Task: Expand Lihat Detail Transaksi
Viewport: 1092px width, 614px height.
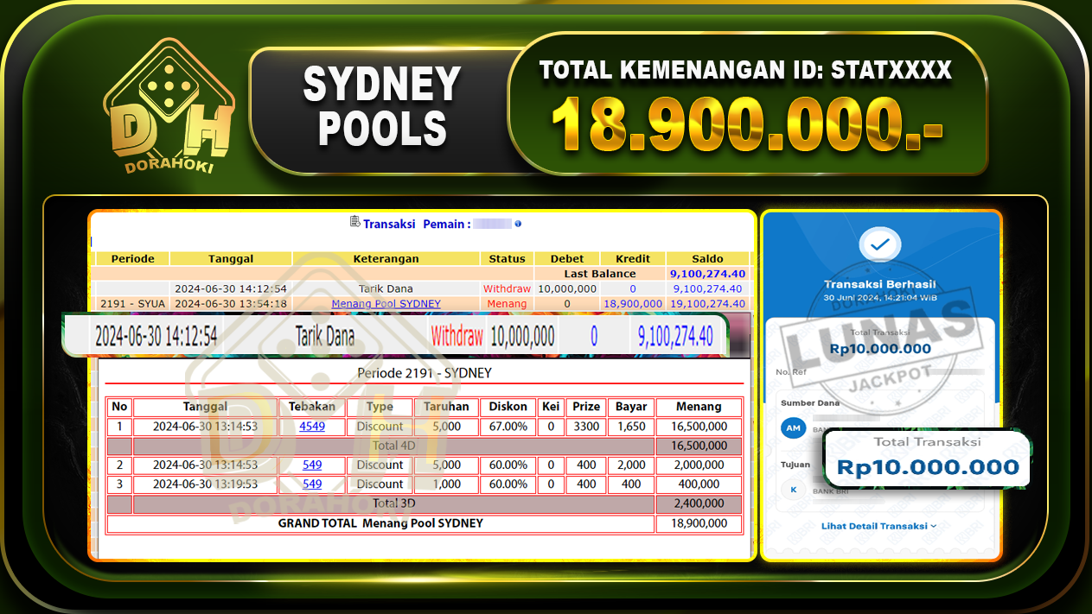Action: [x=873, y=525]
